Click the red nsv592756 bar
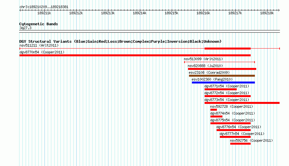The height and width of the screenshot is (166, 289). (x=240, y=144)
